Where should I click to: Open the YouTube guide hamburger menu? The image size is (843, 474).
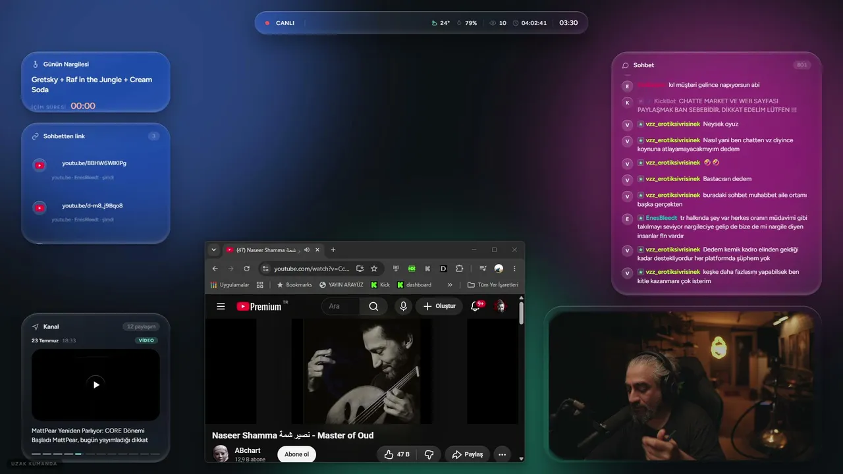coord(221,306)
